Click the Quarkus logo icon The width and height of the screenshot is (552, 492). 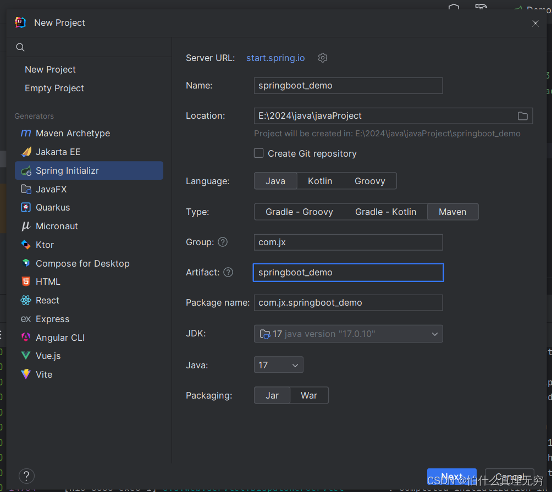(x=26, y=207)
